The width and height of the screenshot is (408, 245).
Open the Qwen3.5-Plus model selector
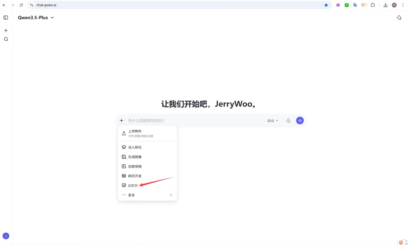coord(36,18)
